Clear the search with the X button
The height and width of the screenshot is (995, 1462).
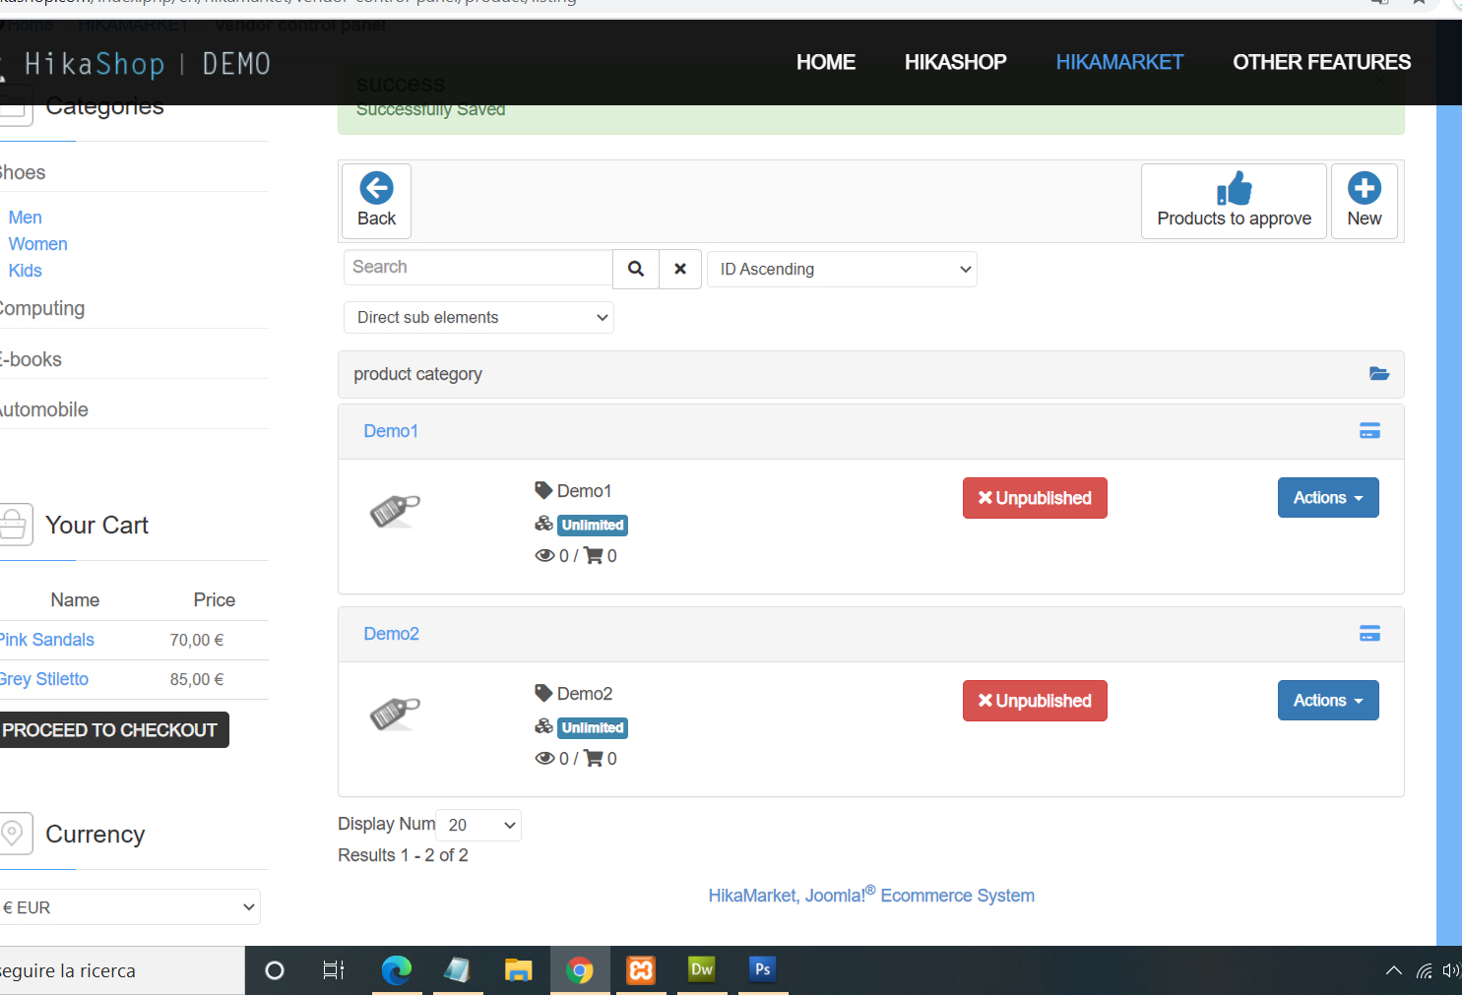tap(680, 269)
